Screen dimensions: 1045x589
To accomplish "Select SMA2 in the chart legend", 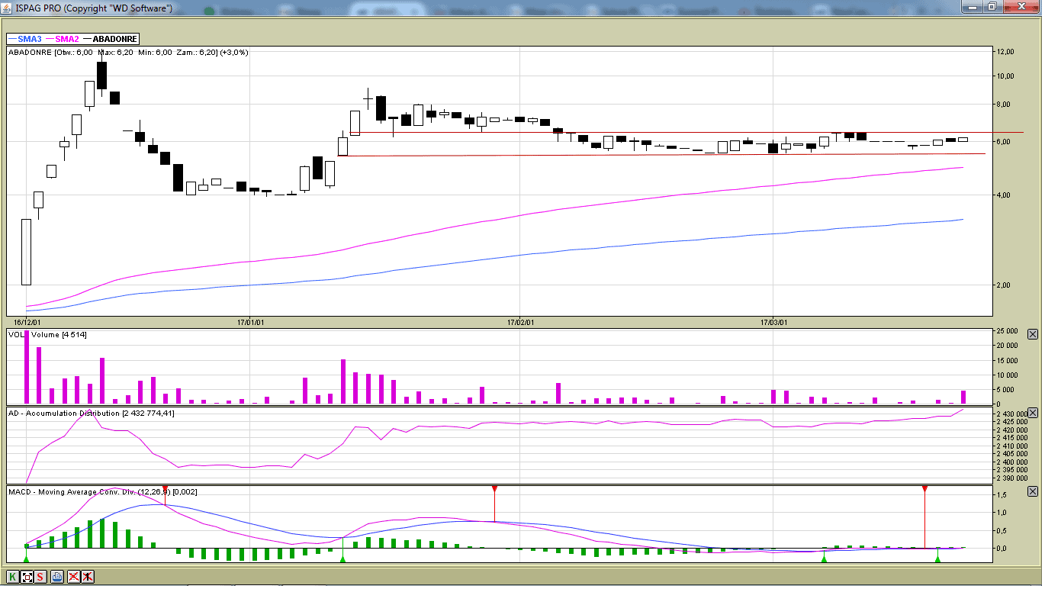I will (x=63, y=39).
